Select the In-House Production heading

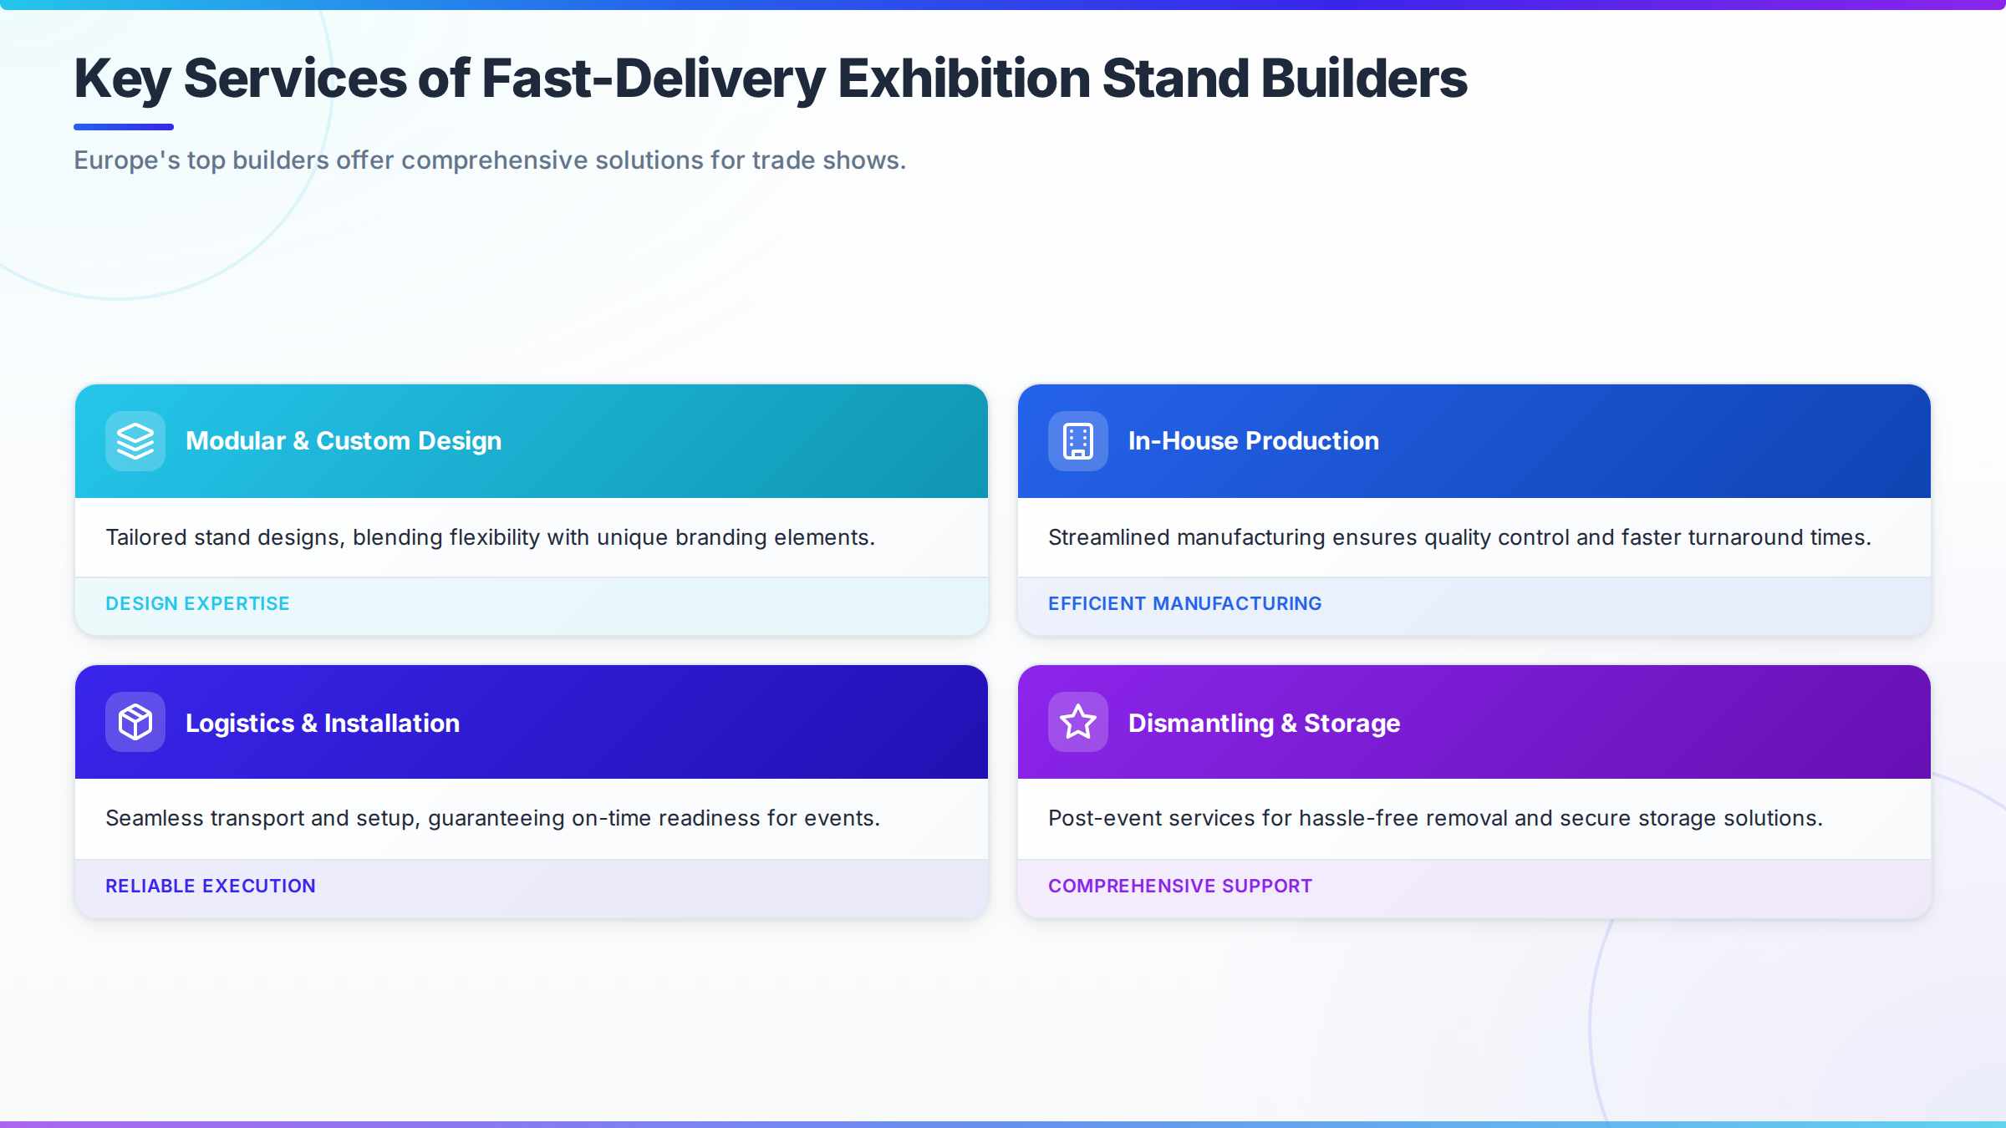coord(1254,440)
